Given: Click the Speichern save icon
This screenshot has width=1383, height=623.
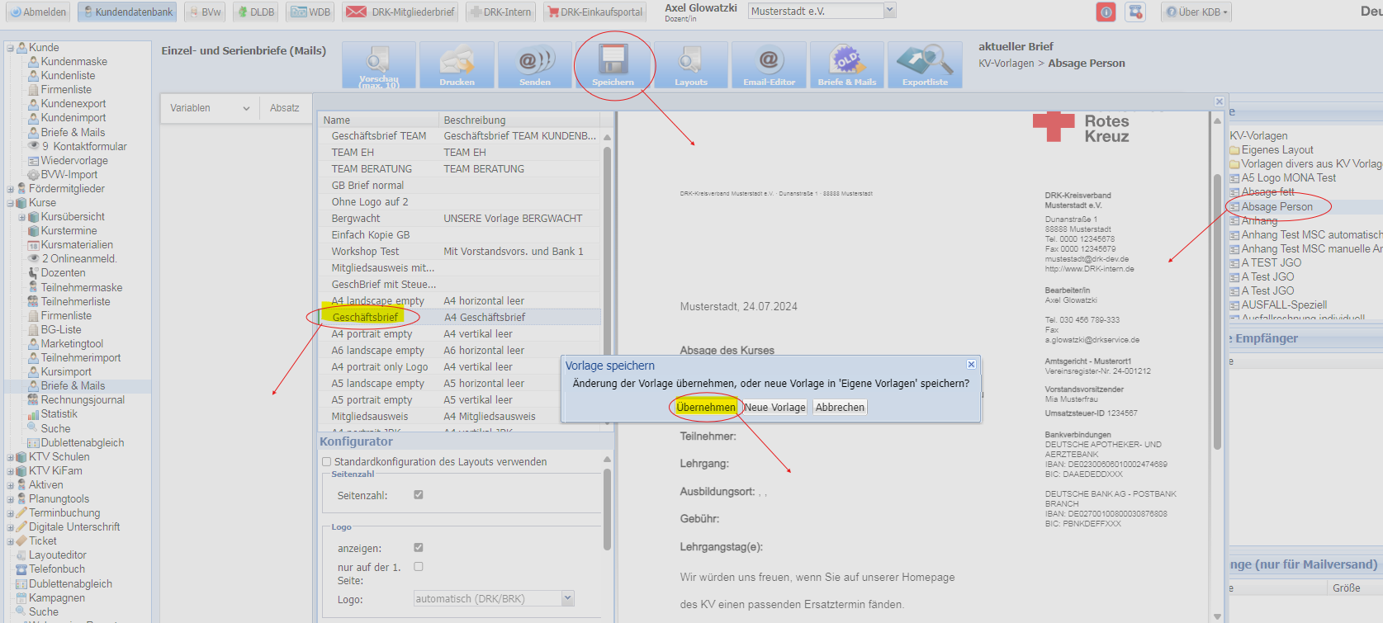Looking at the screenshot, I should click(x=613, y=64).
